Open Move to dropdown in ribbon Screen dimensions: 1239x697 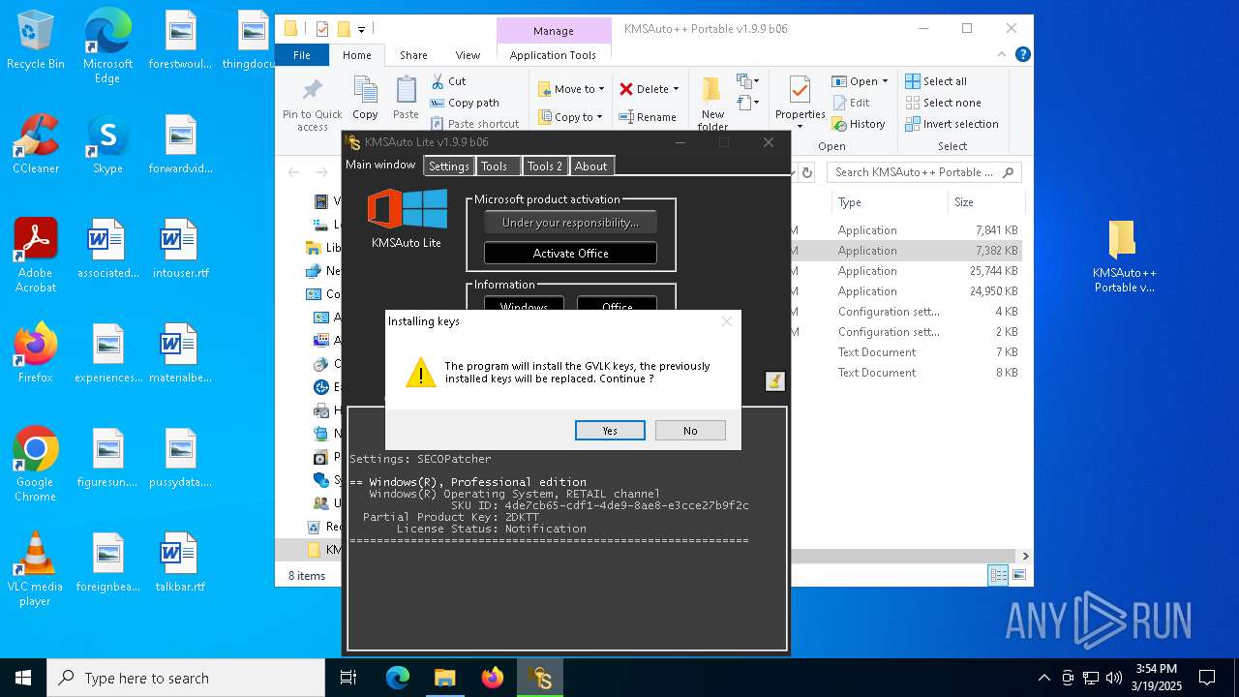tap(570, 89)
